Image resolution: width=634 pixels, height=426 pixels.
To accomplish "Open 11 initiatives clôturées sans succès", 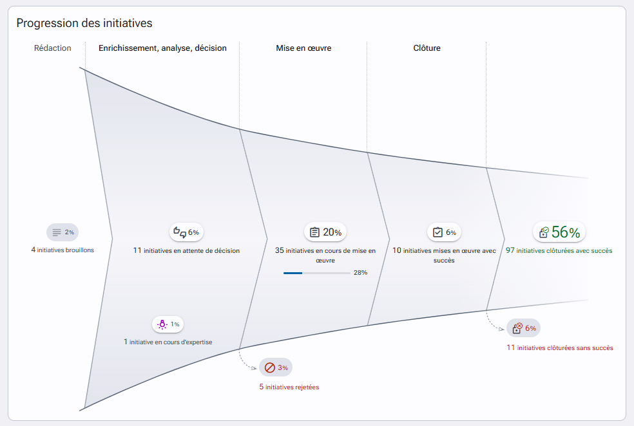I will pyautogui.click(x=560, y=347).
